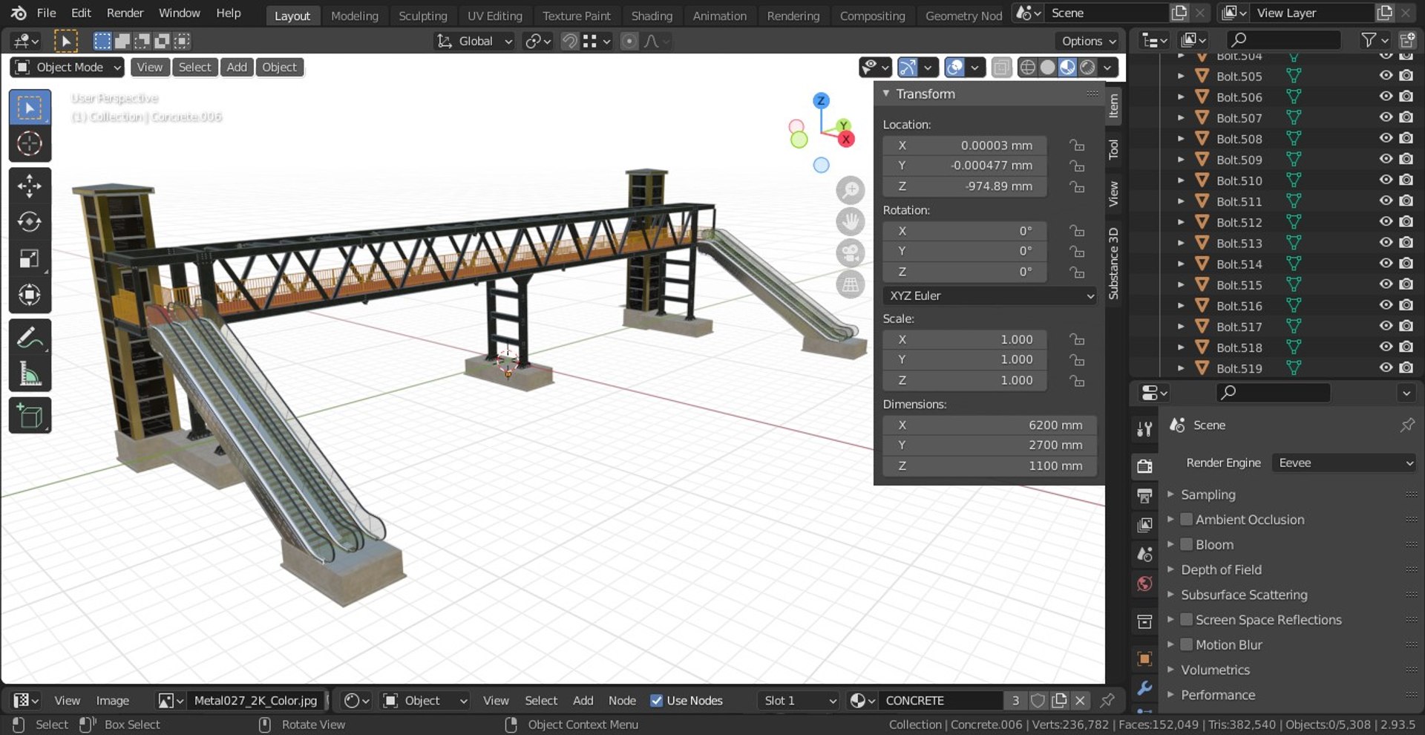This screenshot has width=1425, height=735.
Task: Open the World properties tab icon
Action: 1144,584
